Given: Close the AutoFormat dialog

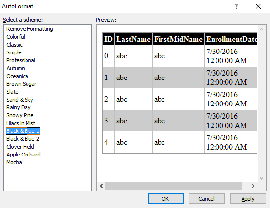Looking at the screenshot, I should click(x=258, y=6).
